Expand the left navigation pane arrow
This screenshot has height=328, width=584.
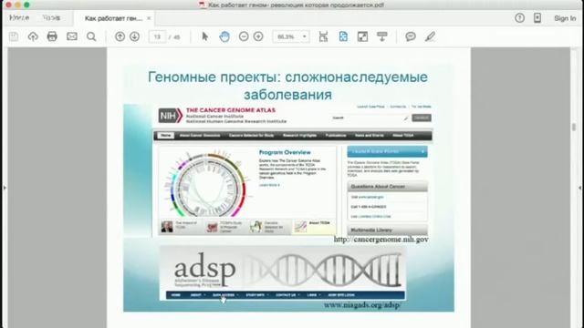[x=5, y=188]
